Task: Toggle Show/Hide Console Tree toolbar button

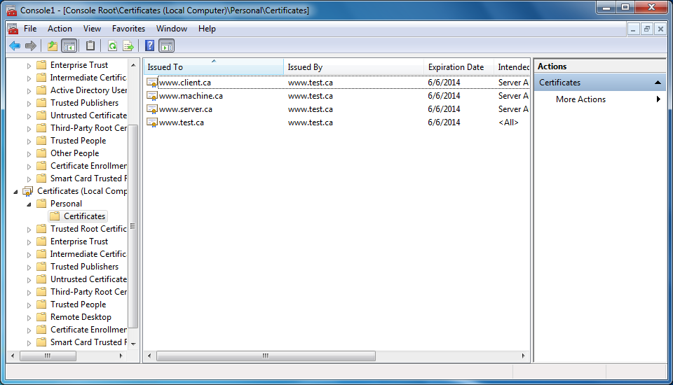Action: [x=69, y=46]
